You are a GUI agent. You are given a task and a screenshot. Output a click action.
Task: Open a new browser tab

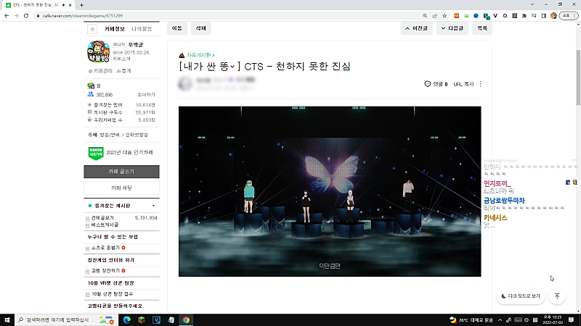(x=81, y=5)
